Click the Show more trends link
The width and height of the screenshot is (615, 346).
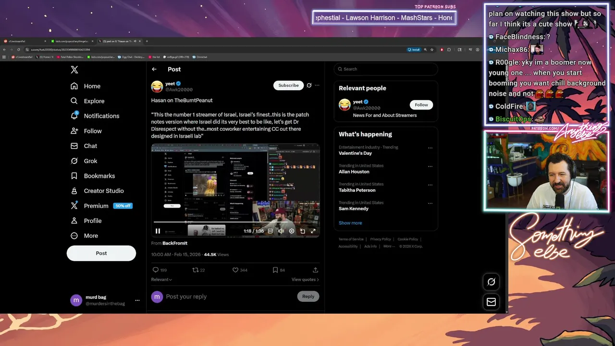click(x=350, y=223)
